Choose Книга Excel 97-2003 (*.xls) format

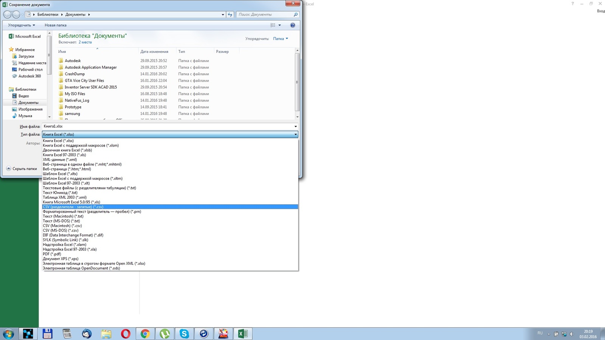[x=170, y=155]
